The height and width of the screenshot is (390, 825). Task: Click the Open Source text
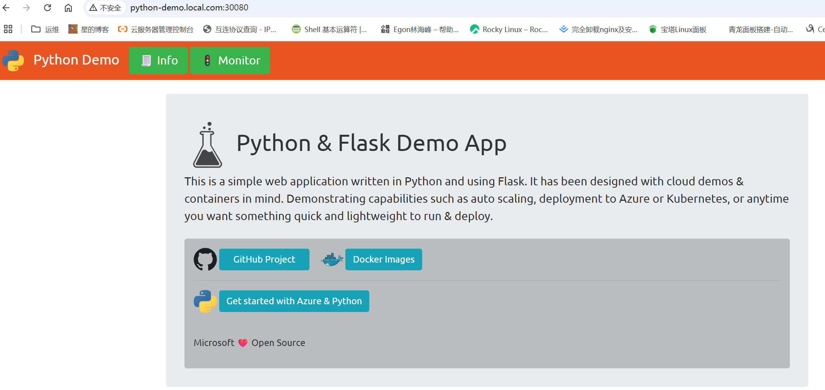point(278,343)
